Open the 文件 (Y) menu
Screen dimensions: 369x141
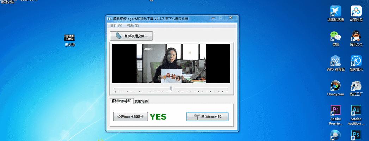116,25
